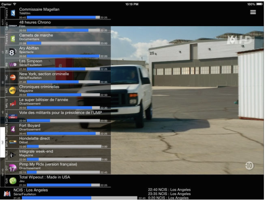
Task: Tap the M6 logo in bottom bar
Action: click(x=7, y=193)
